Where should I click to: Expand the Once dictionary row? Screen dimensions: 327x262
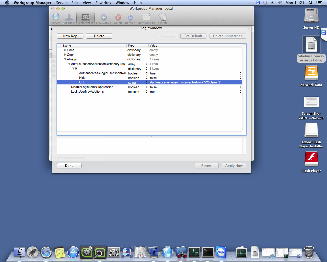point(65,50)
